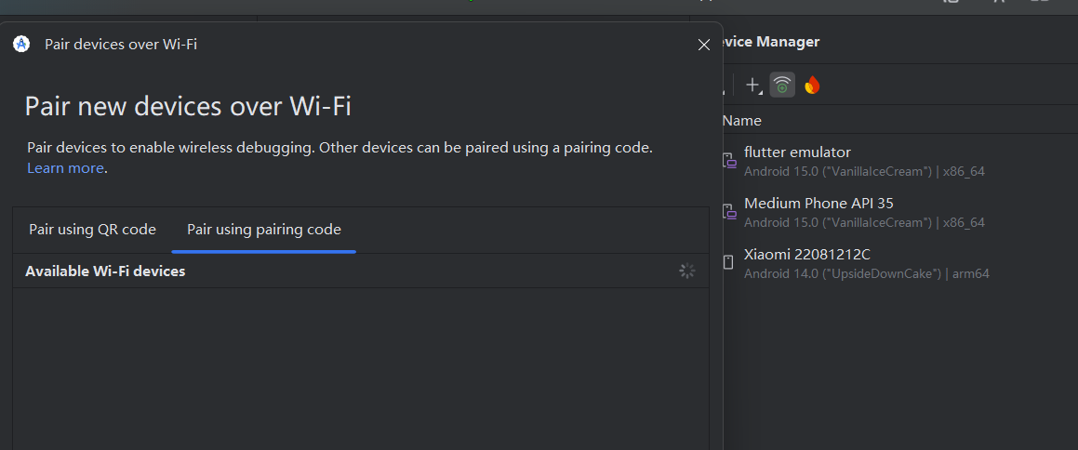The image size is (1078, 450).
Task: Click the Device Manager panel title
Action: [x=771, y=42]
